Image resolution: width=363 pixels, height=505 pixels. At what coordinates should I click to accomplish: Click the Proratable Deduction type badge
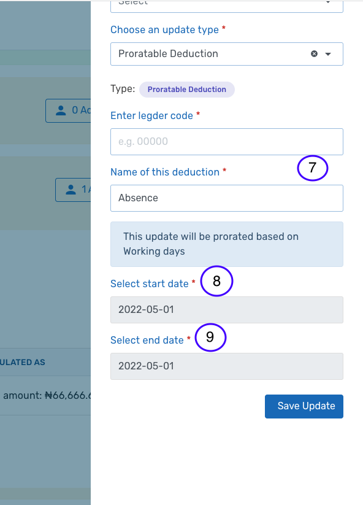pyautogui.click(x=186, y=90)
